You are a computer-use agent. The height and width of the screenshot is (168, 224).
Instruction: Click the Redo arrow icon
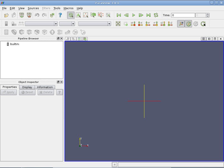pos(45,15)
